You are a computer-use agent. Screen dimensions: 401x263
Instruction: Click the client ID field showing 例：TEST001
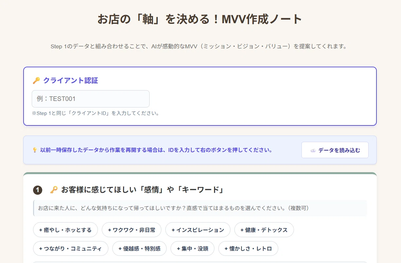(91, 99)
